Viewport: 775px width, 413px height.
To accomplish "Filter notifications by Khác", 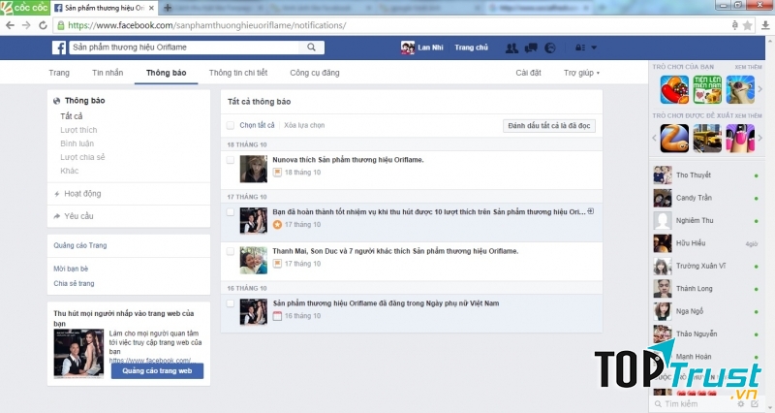I will point(69,171).
